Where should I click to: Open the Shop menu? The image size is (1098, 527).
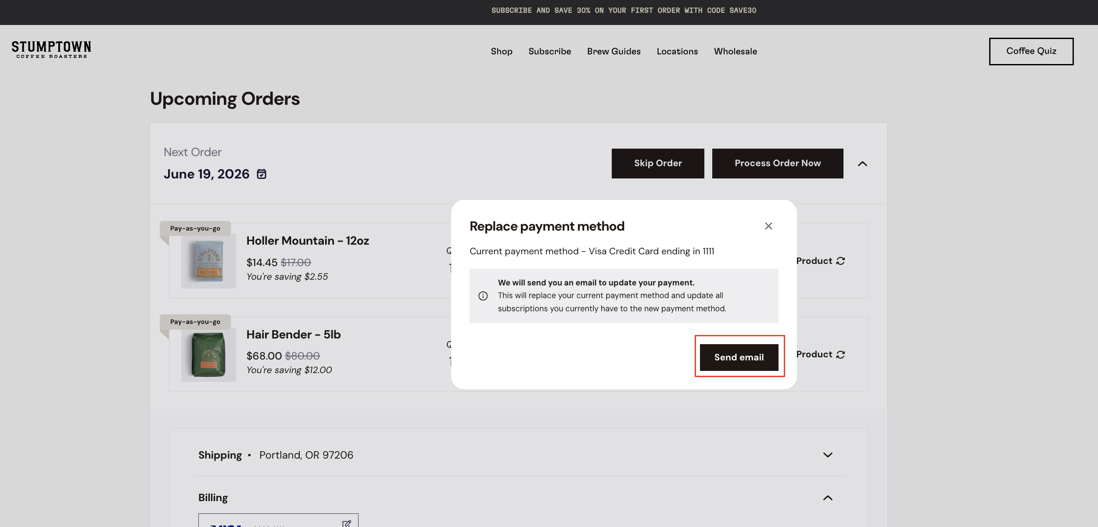(x=502, y=51)
